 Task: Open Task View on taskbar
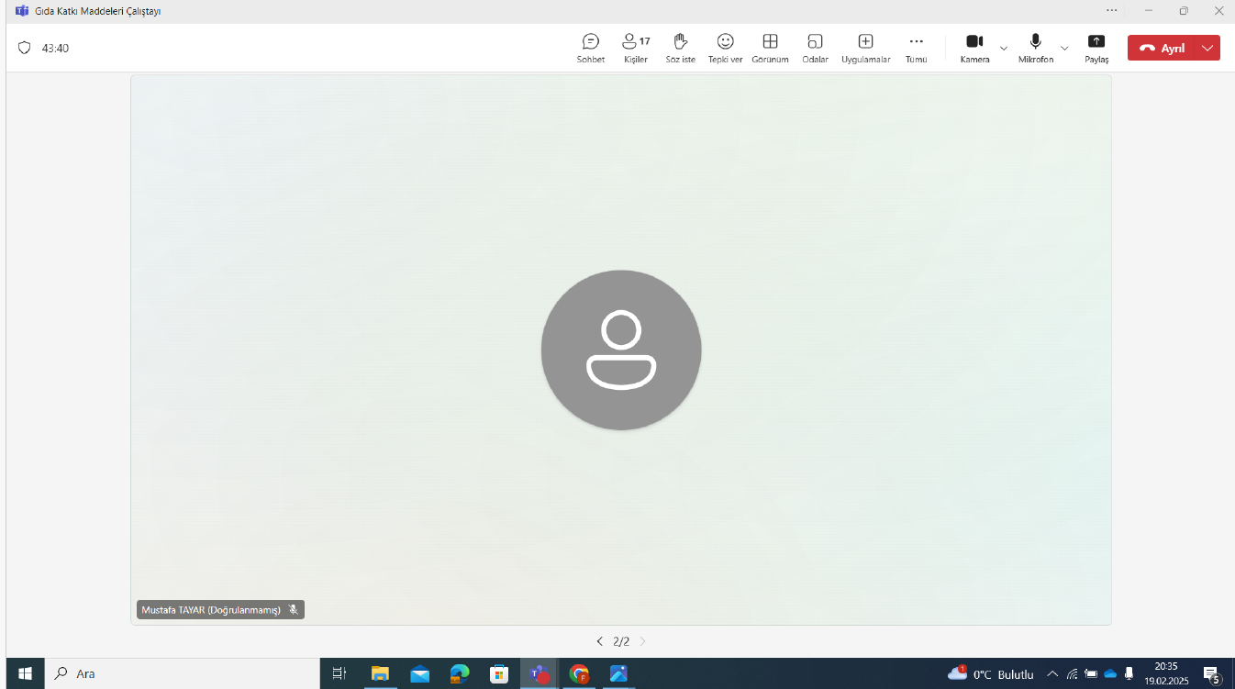pos(339,673)
